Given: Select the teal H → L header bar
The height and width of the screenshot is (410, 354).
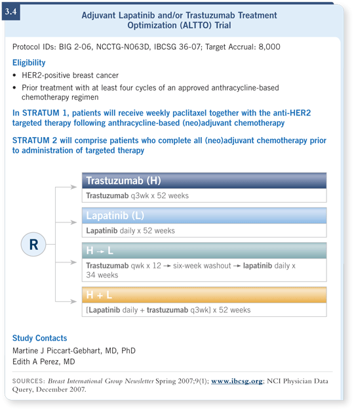Looking at the screenshot, I should coord(204,251).
